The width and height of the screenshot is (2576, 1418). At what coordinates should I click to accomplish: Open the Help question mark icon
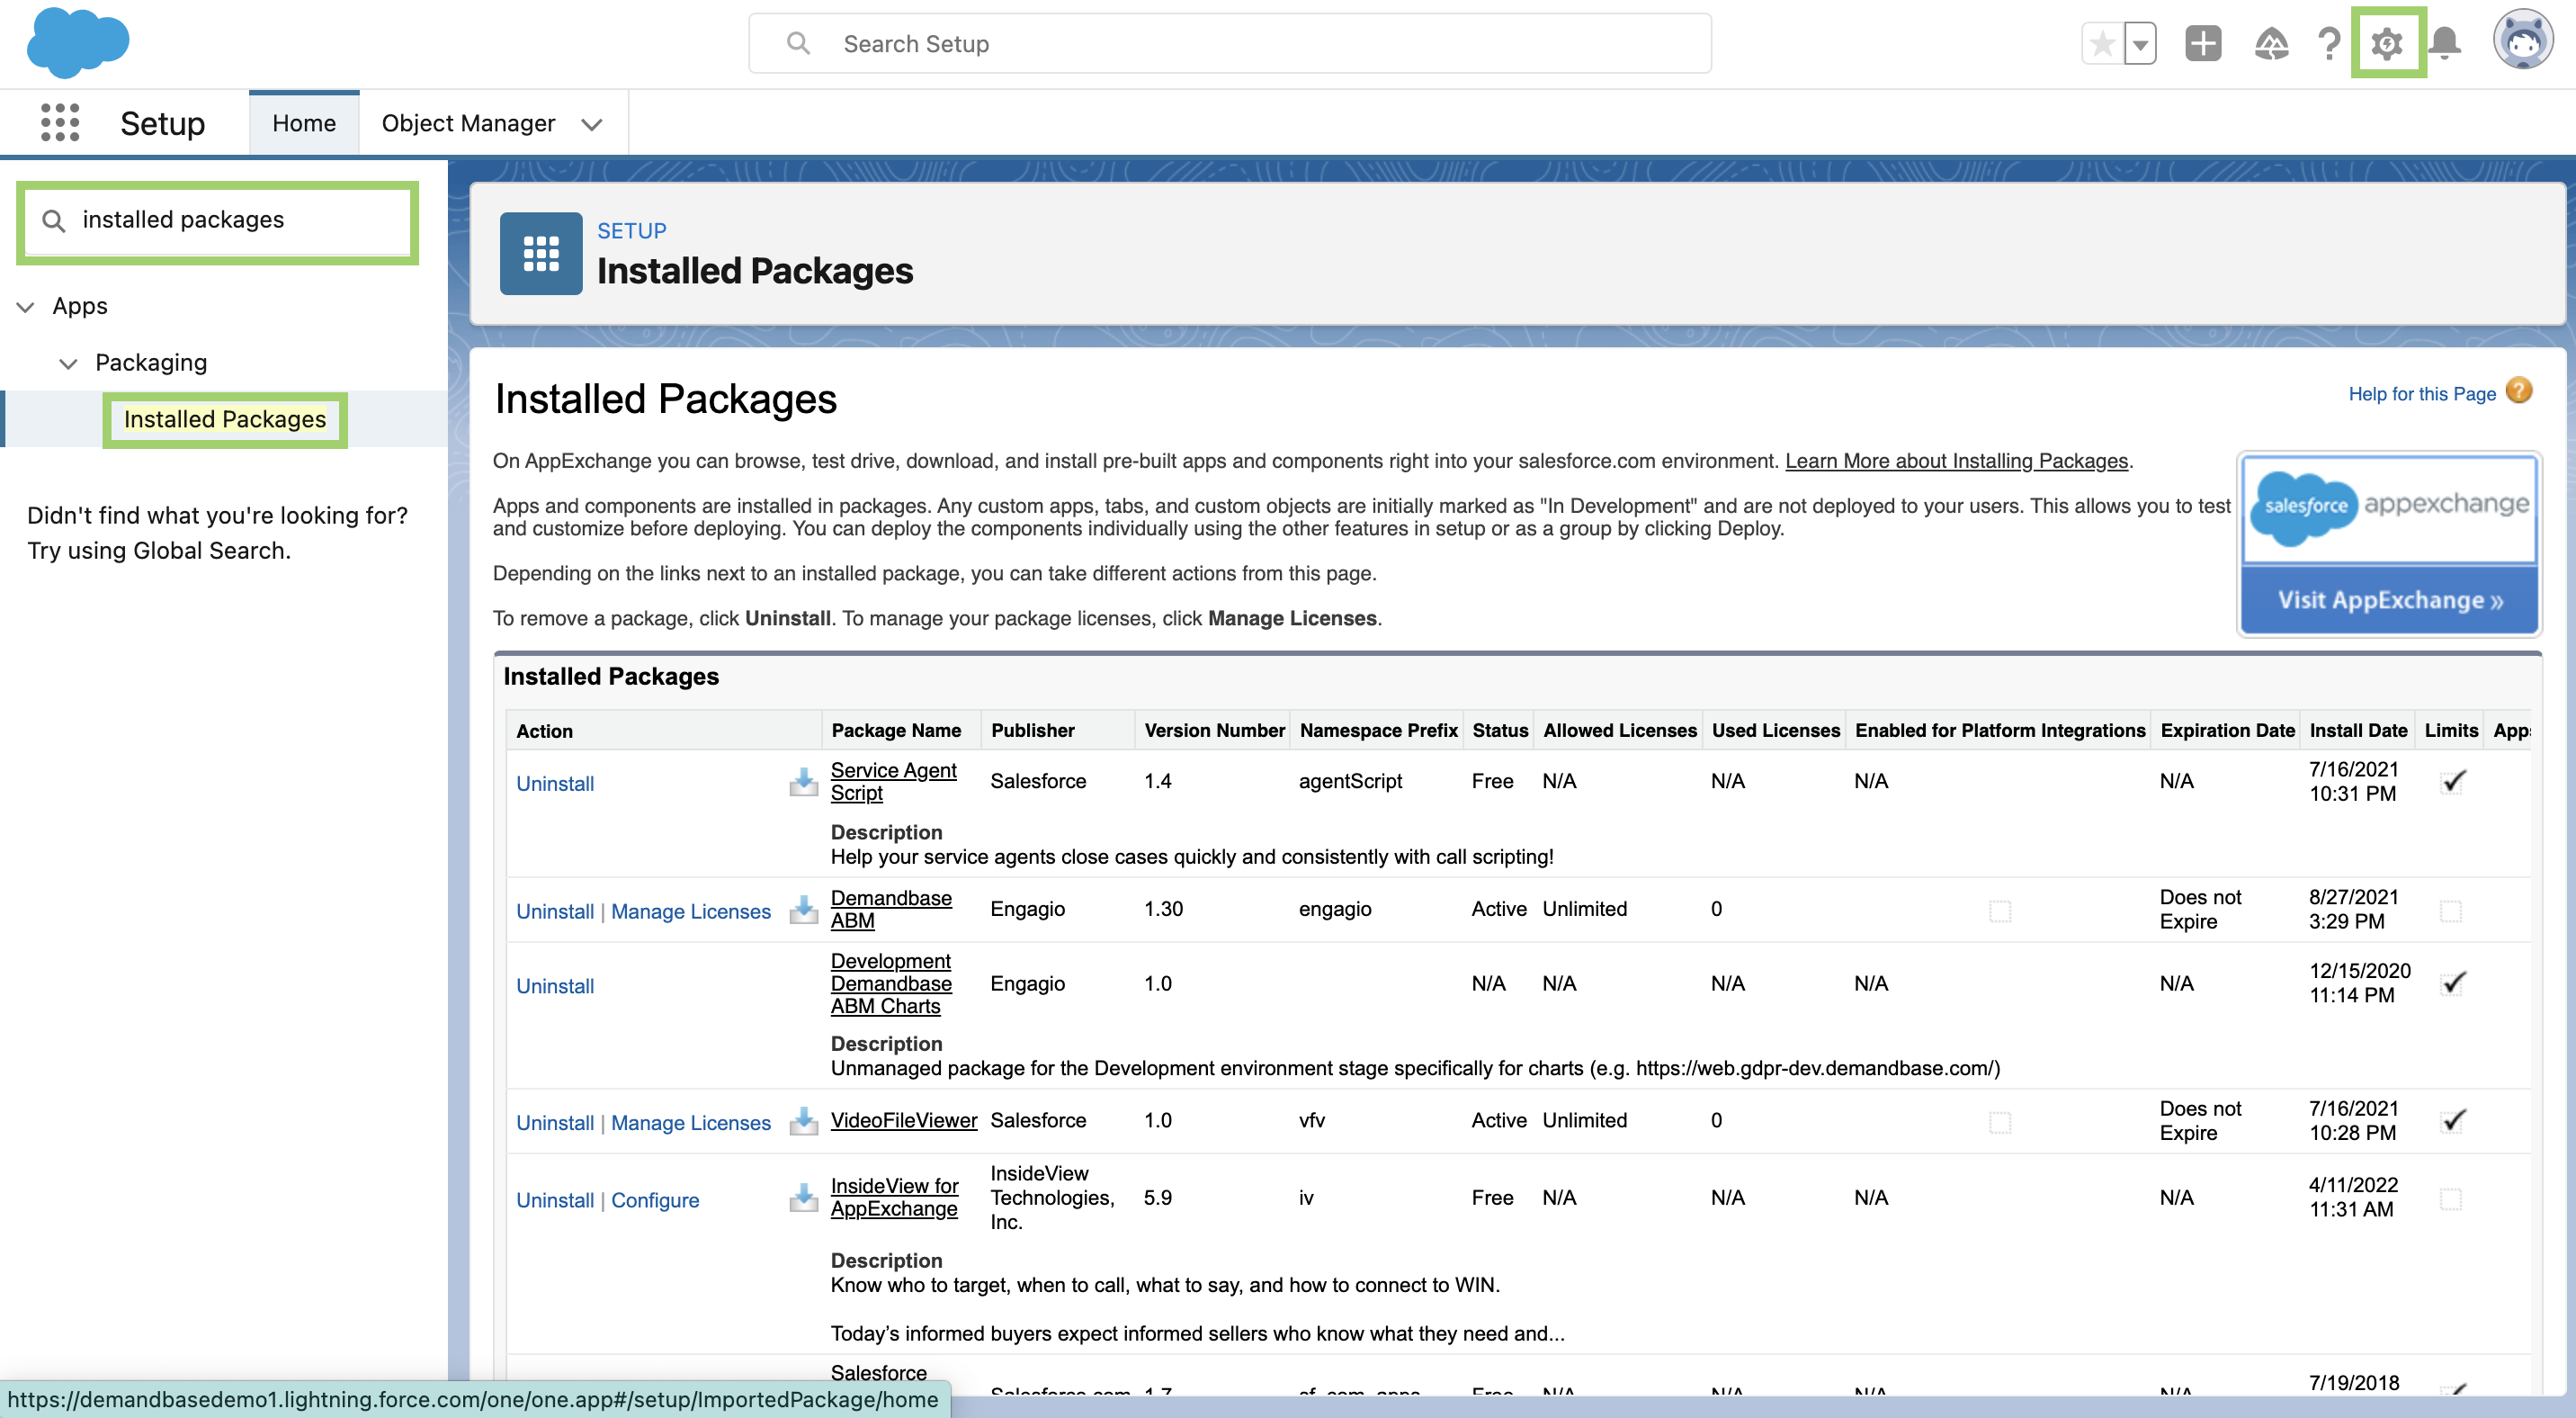[2329, 44]
